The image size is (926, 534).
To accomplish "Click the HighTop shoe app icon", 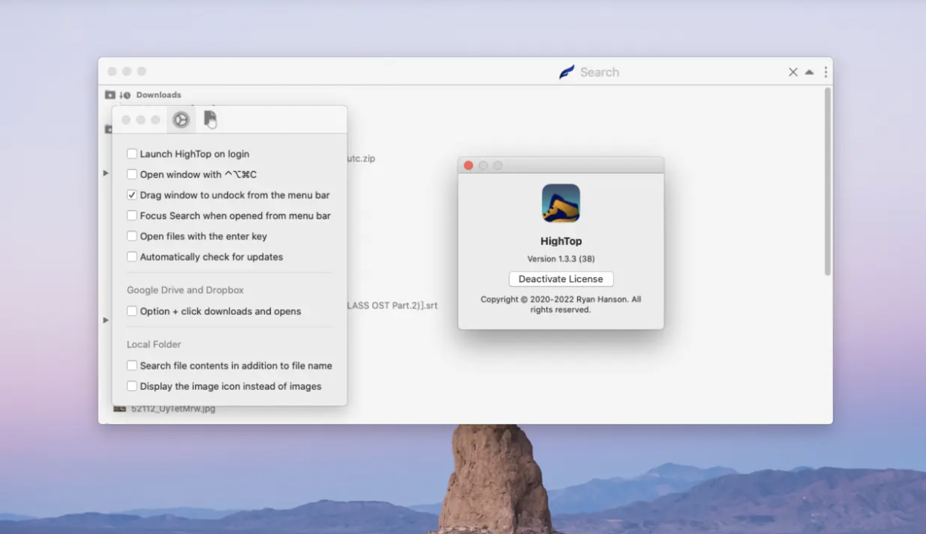I will tap(561, 204).
